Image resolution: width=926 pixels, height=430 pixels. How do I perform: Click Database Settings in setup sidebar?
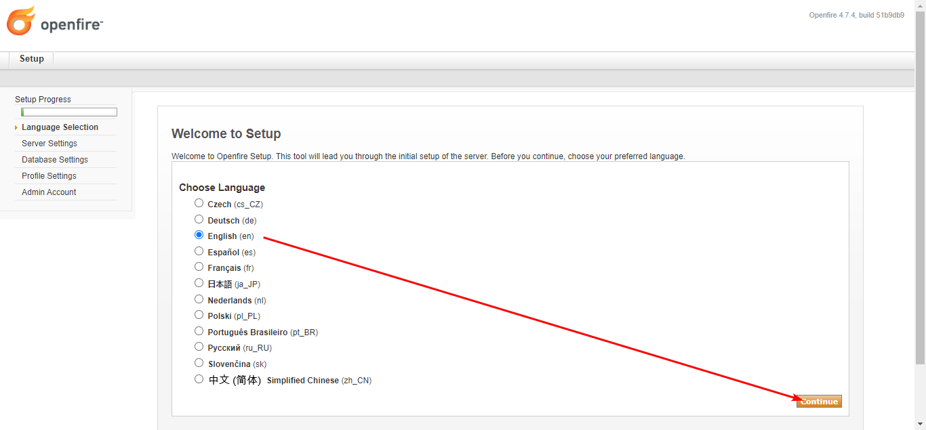(55, 160)
